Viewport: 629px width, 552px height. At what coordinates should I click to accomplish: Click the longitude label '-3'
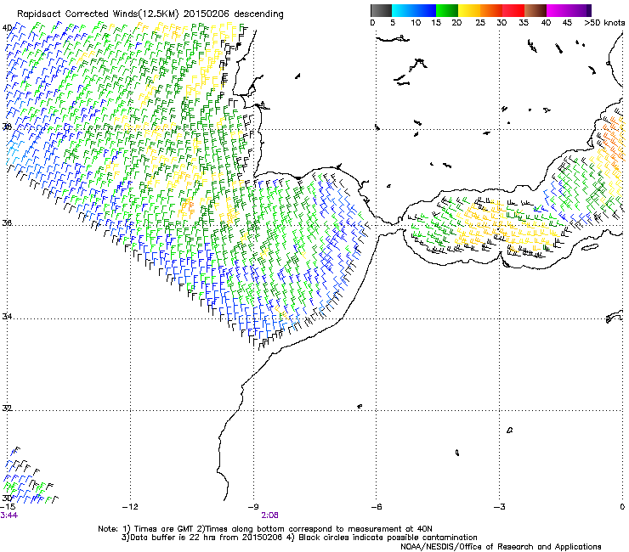point(500,507)
